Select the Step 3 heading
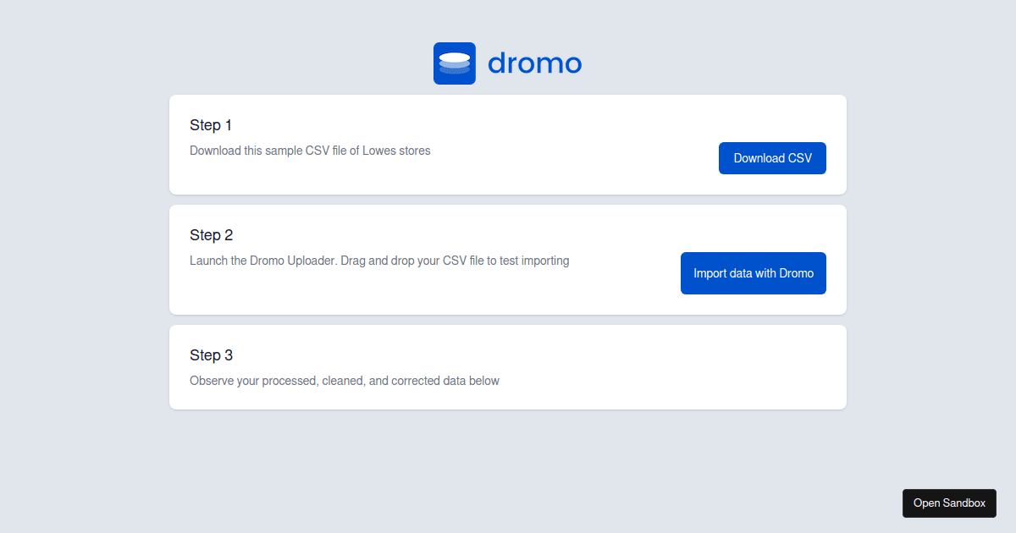This screenshot has width=1016, height=533. 211,355
